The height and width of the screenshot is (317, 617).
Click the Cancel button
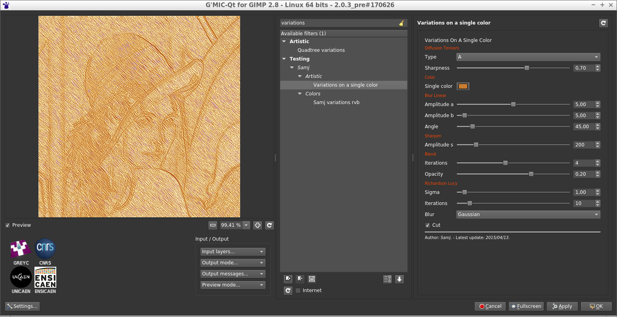pos(490,306)
